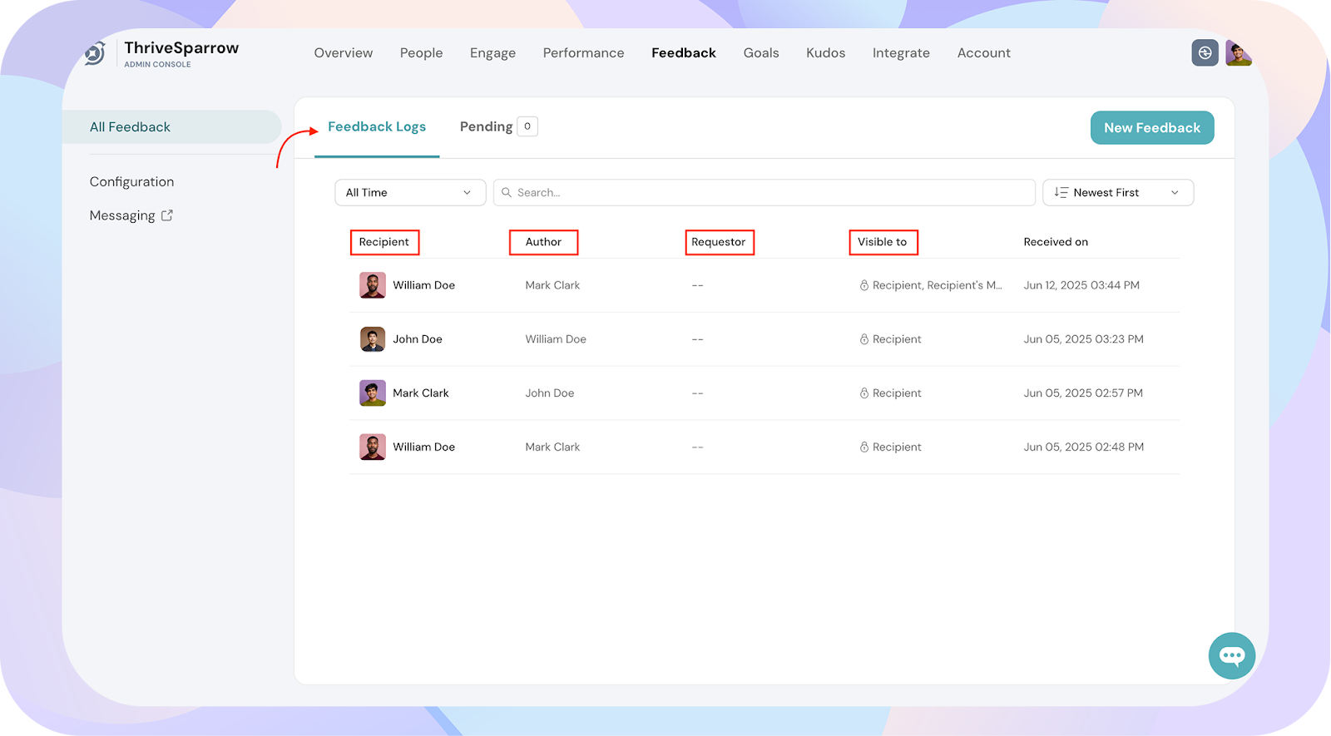Open the chat support bubble
Viewport: 1331px width, 736px height.
[1232, 656]
